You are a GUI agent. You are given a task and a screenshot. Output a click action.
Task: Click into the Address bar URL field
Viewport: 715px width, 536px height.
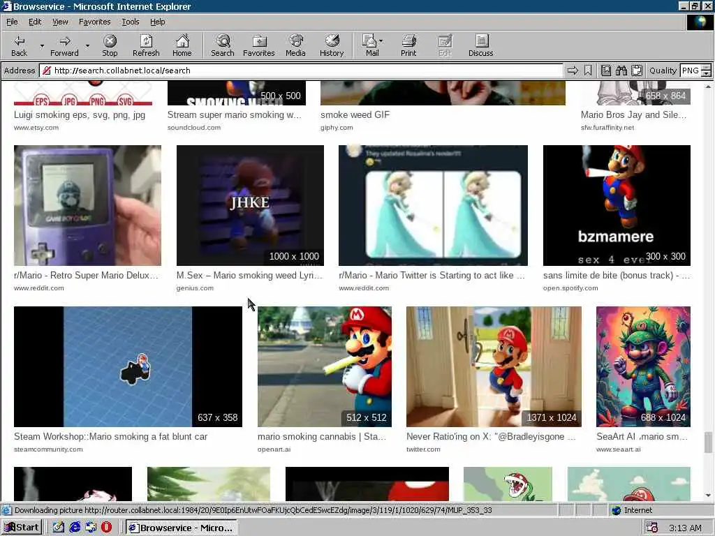pos(301,70)
